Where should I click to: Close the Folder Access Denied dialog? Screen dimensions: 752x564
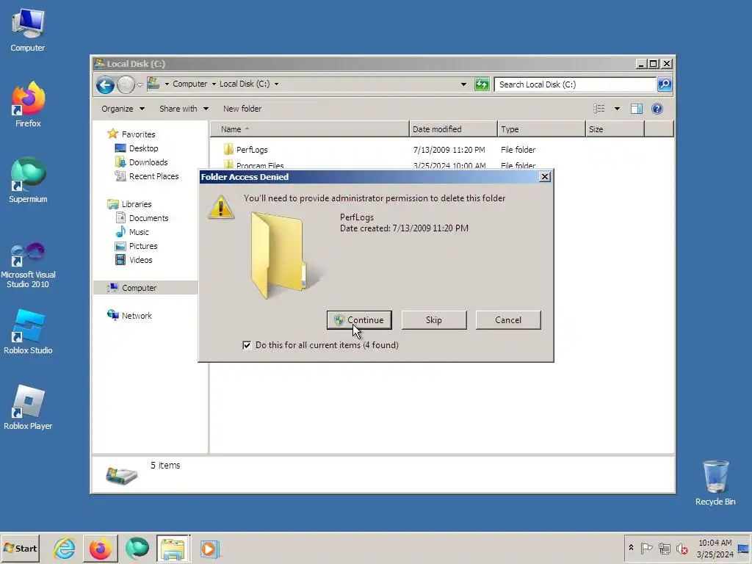(544, 177)
